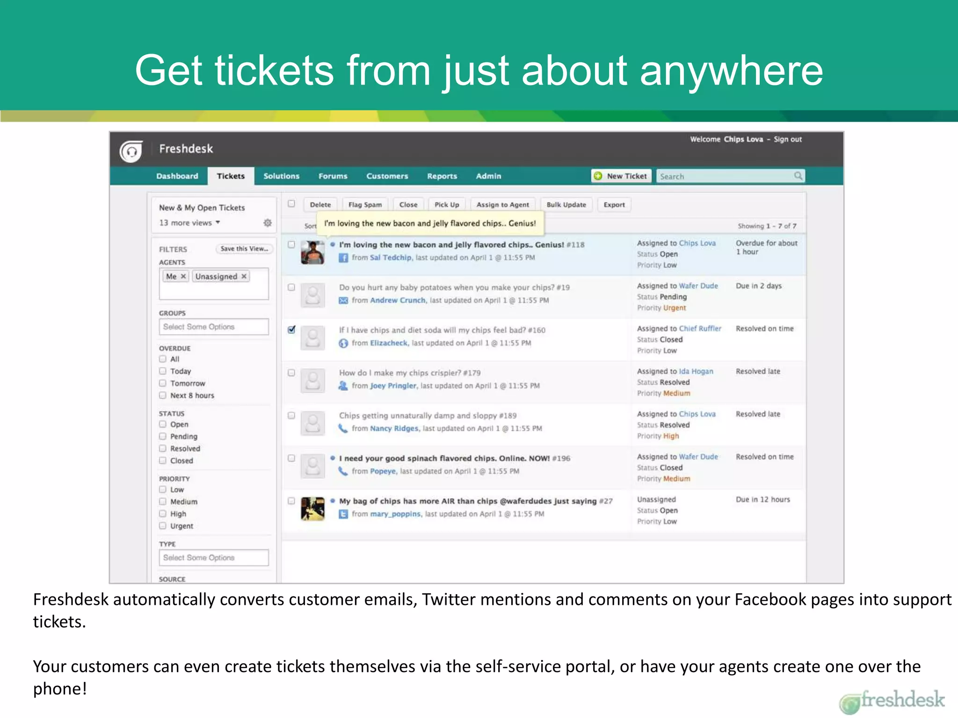Click the New & My Open Tickets view title
This screenshot has height=718, width=958.
(202, 208)
